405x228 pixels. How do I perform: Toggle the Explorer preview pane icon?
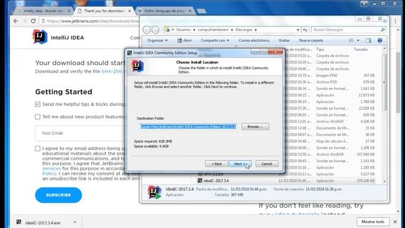[x=368, y=41]
